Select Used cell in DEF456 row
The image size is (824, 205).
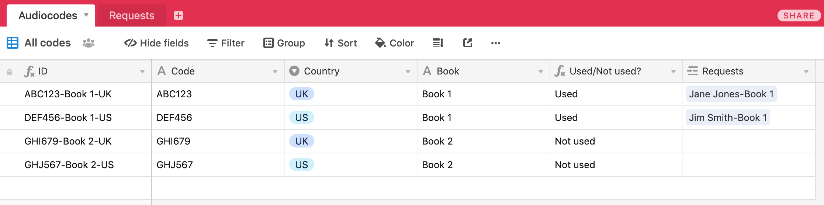point(616,118)
